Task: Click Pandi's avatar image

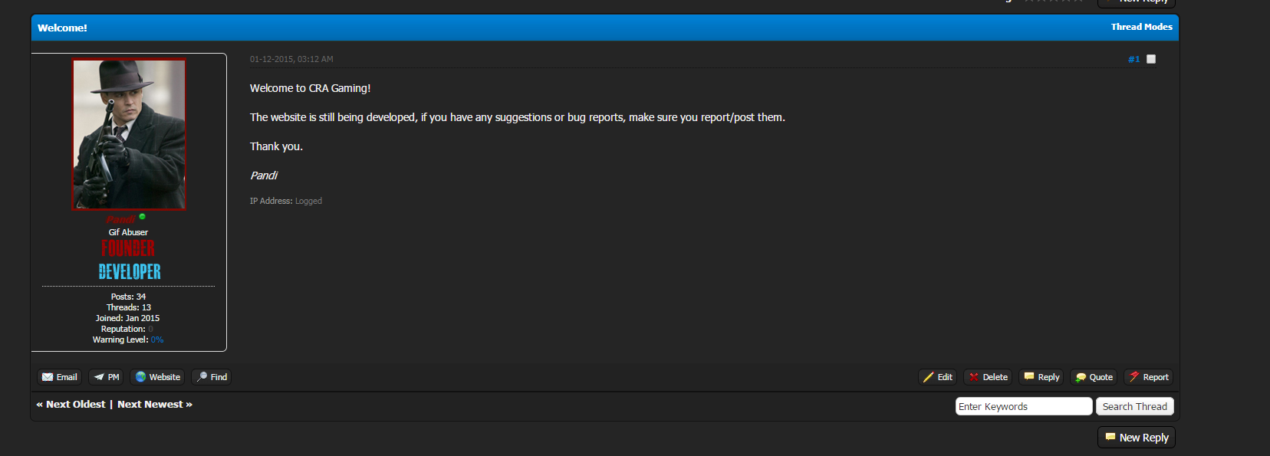Action: (129, 134)
